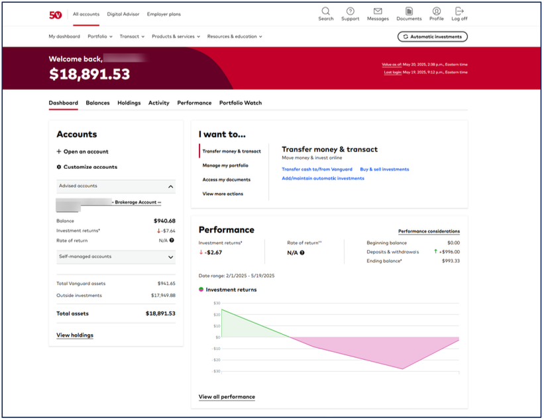
Task: Open the Portfolio dropdown menu
Action: pyautogui.click(x=100, y=36)
